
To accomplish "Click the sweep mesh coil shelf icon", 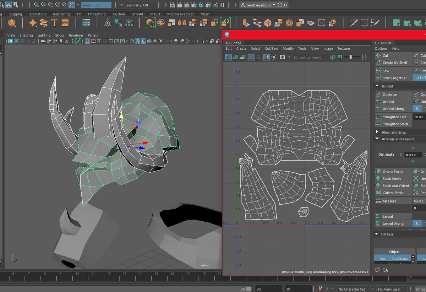I will pos(43,23).
